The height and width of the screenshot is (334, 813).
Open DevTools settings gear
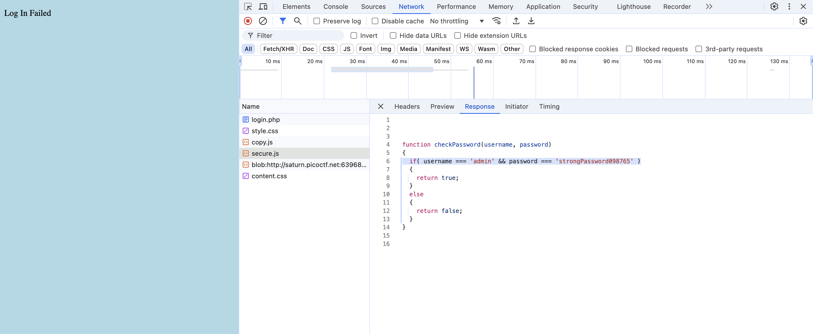[x=774, y=7]
